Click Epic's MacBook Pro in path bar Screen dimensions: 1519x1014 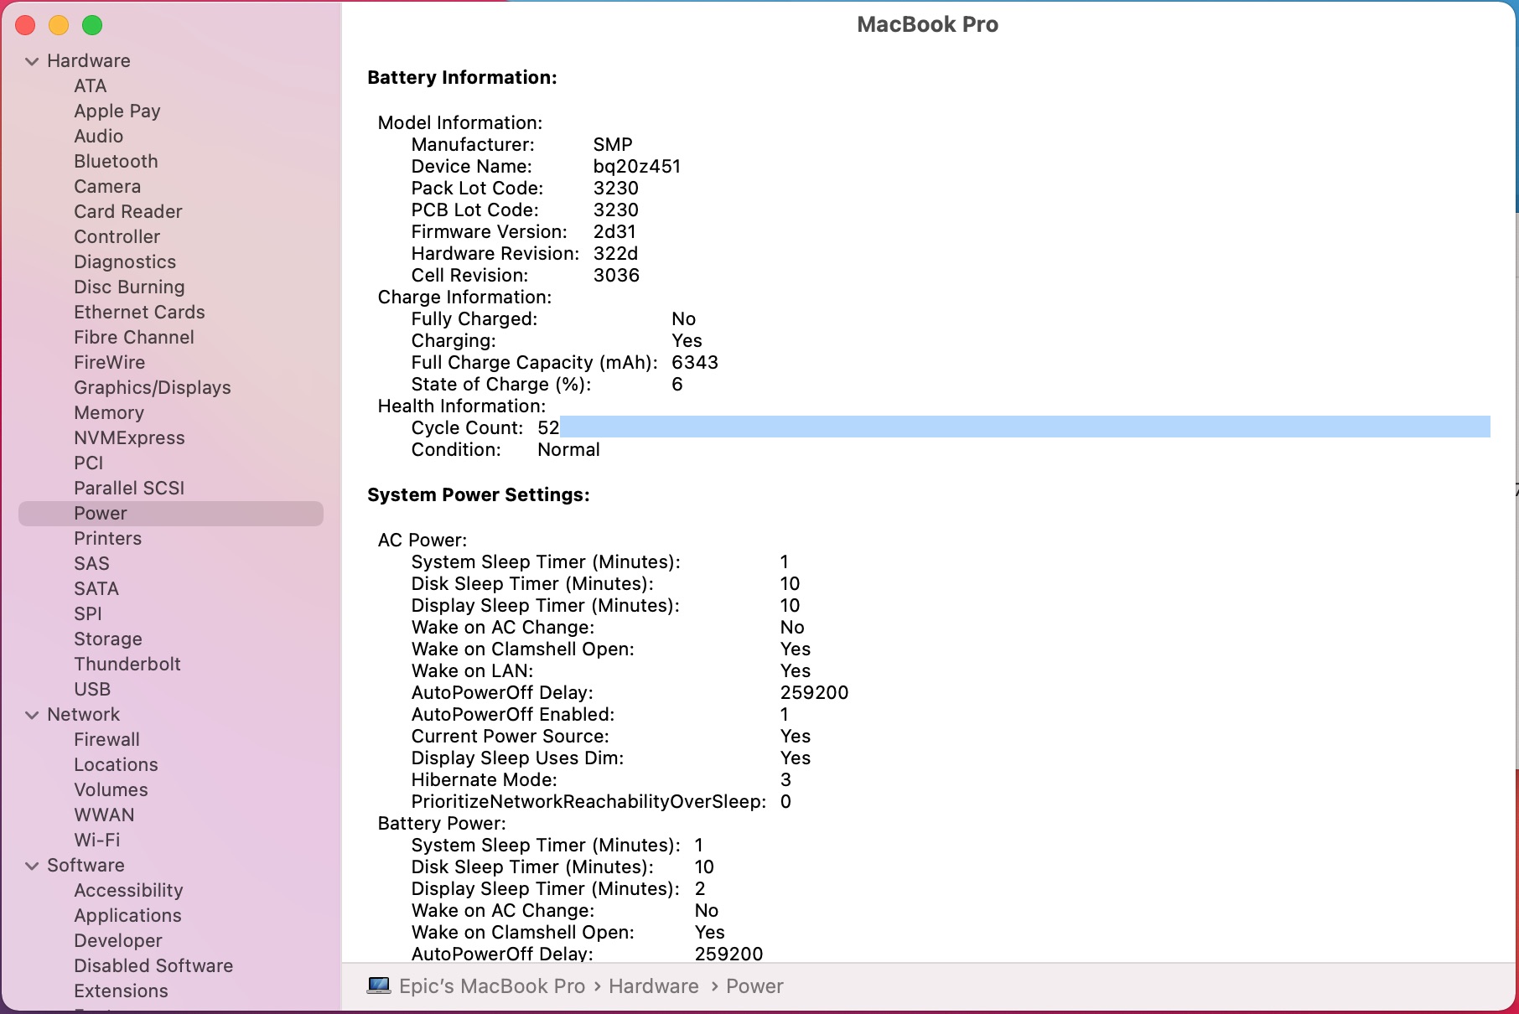[x=492, y=986]
